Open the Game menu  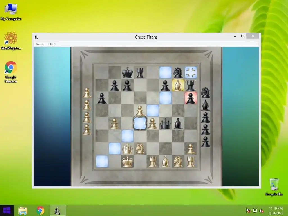click(40, 44)
